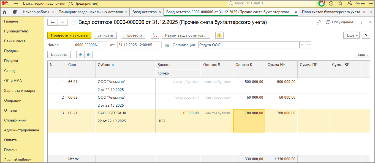
Task: Close the План счетов бухгалтерского учета tab
Action: [364, 12]
